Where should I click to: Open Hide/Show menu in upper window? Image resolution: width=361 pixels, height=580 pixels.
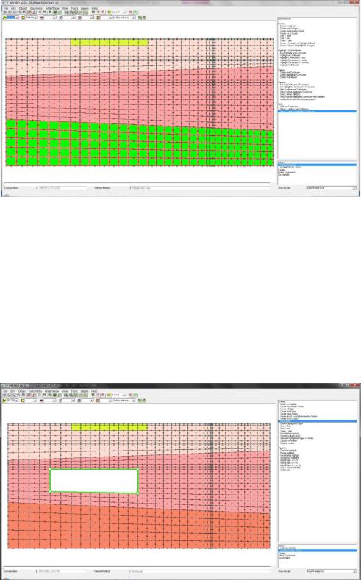(x=52, y=8)
